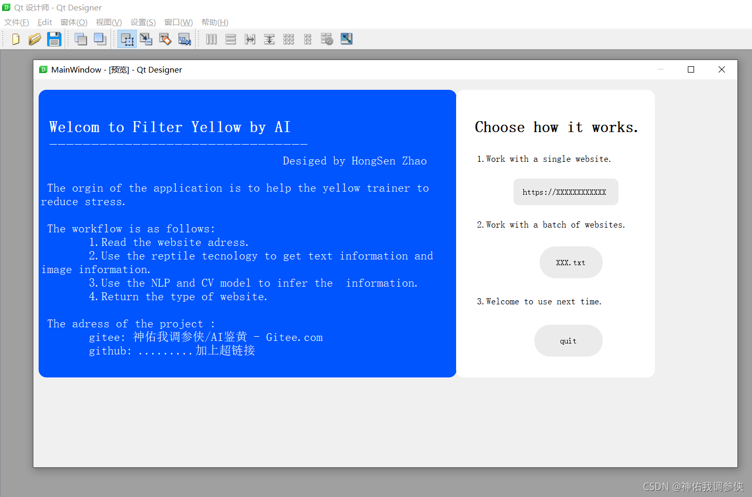752x497 pixels.
Task: Click the Lay Out Vertically icon
Action: 231,39
